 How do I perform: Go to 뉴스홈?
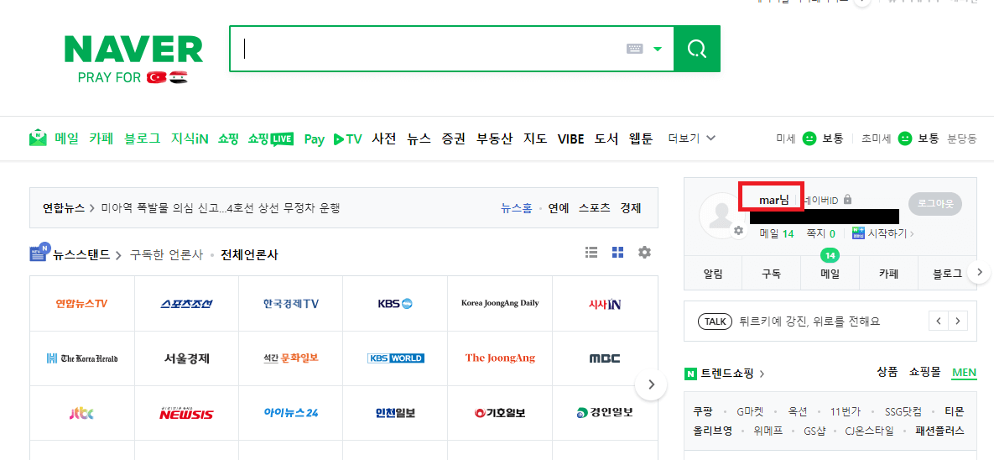(517, 207)
